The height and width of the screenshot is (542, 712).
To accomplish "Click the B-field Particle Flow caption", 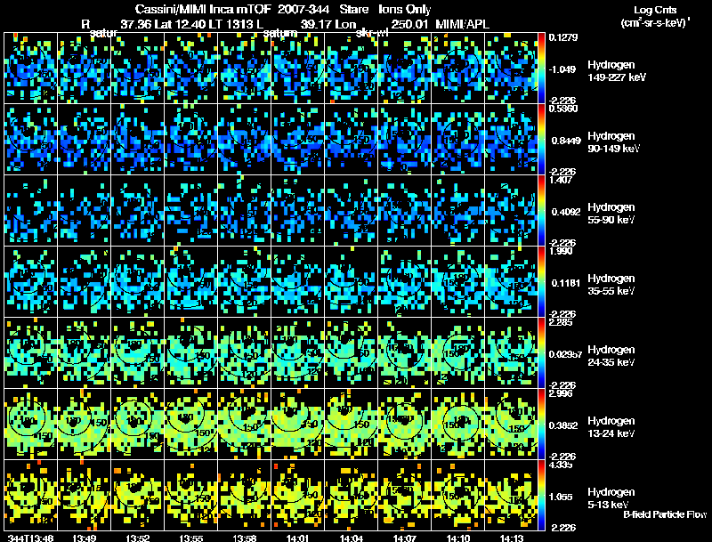I will (x=664, y=514).
